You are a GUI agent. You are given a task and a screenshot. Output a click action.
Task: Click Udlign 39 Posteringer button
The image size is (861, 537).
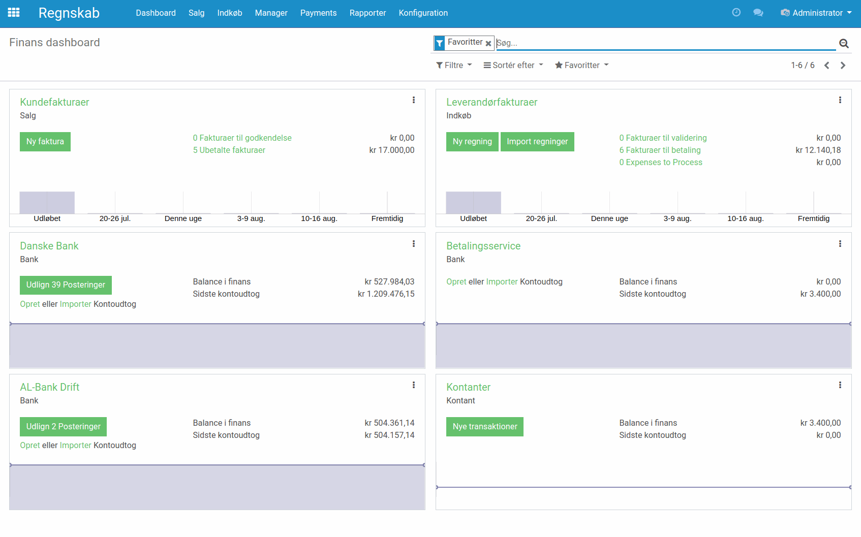tap(66, 285)
